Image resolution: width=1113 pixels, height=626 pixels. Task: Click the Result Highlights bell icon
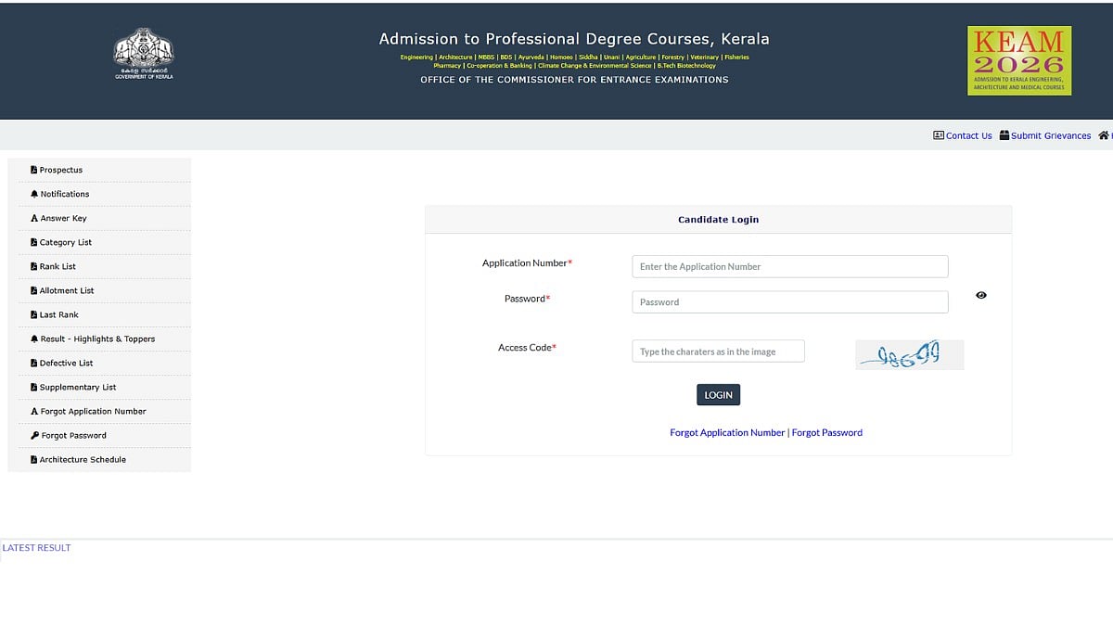(x=34, y=339)
